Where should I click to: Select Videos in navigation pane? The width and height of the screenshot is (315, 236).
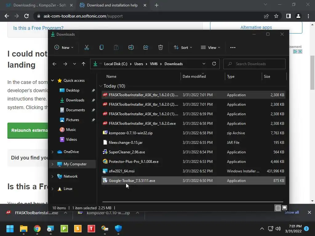click(71, 140)
